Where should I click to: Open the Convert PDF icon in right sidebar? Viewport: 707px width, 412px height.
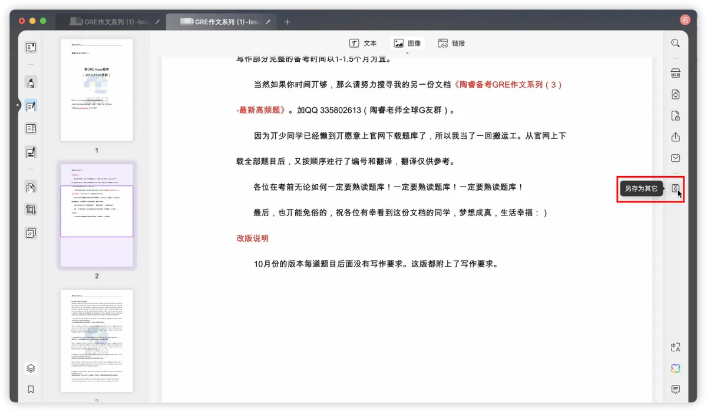point(675,95)
